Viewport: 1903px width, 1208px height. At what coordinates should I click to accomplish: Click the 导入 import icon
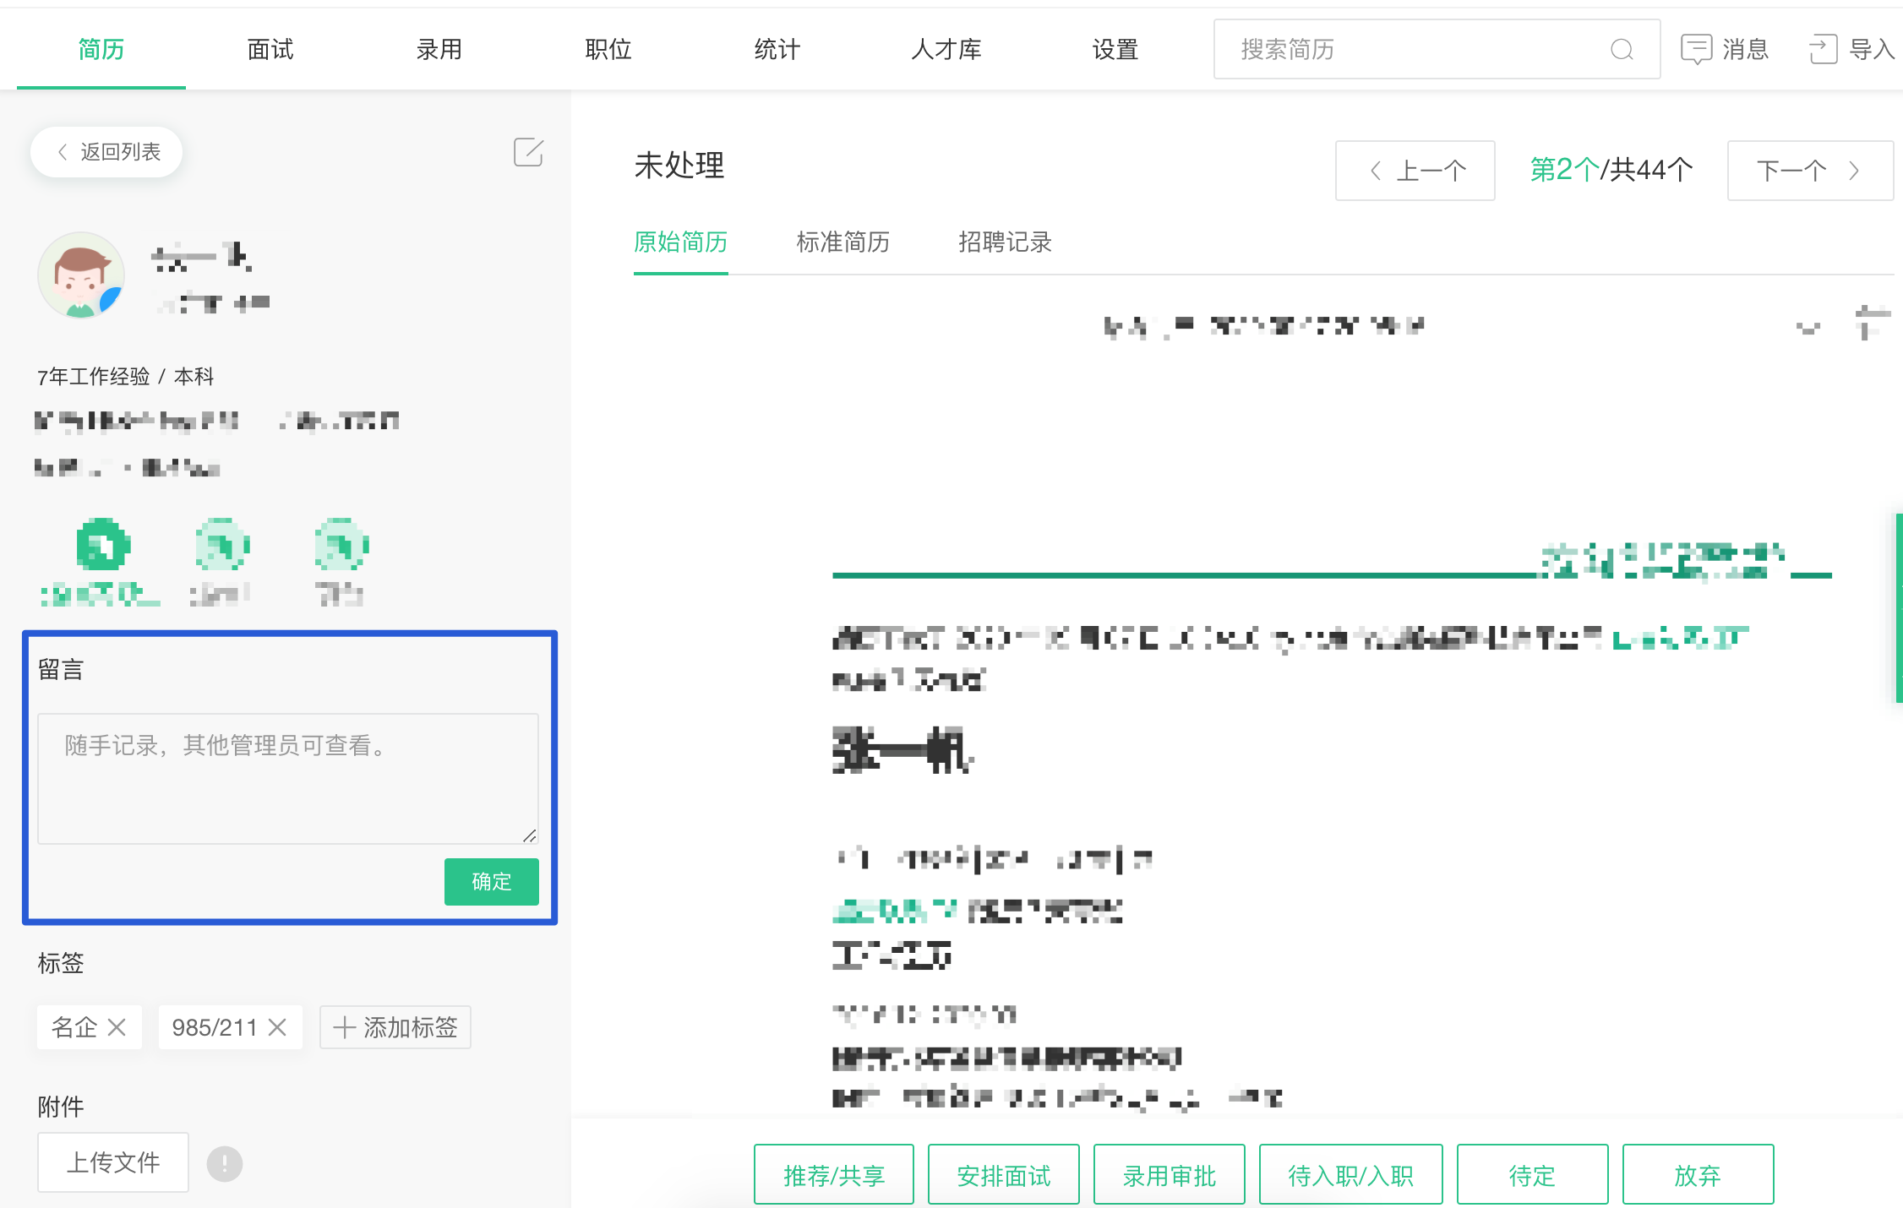click(x=1823, y=49)
